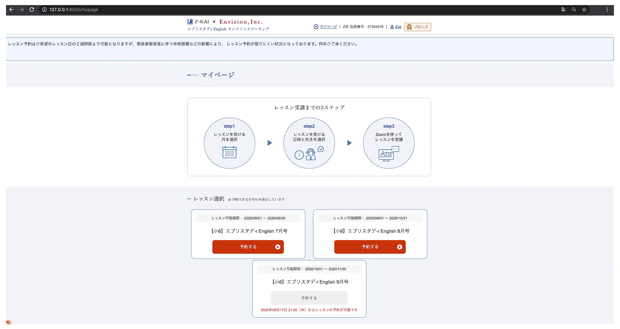This screenshot has height=329, width=620.
Task: Click the step1 calendar icon
Action: pos(229,152)
